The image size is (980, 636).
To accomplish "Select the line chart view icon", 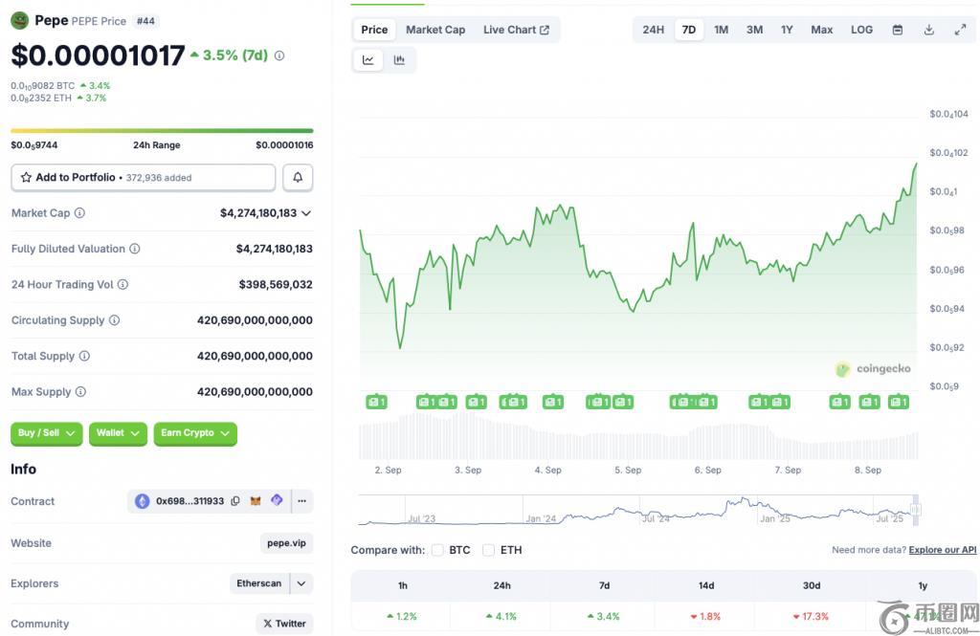I will tap(368, 60).
